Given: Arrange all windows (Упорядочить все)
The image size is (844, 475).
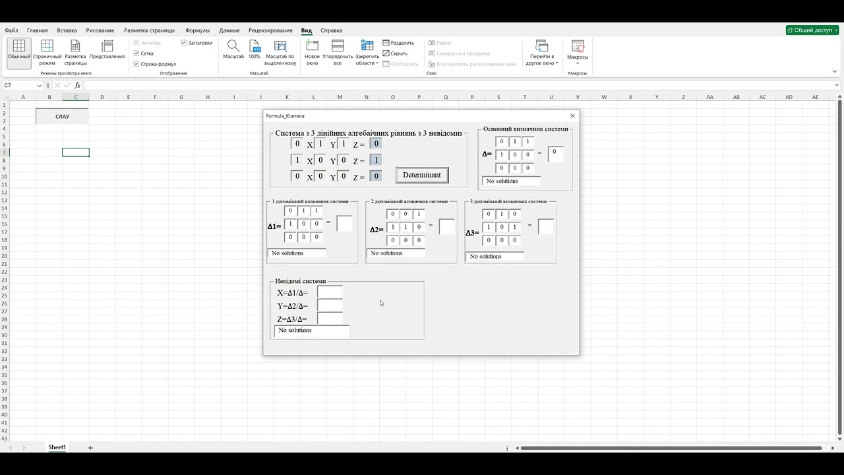Looking at the screenshot, I should pos(338,52).
